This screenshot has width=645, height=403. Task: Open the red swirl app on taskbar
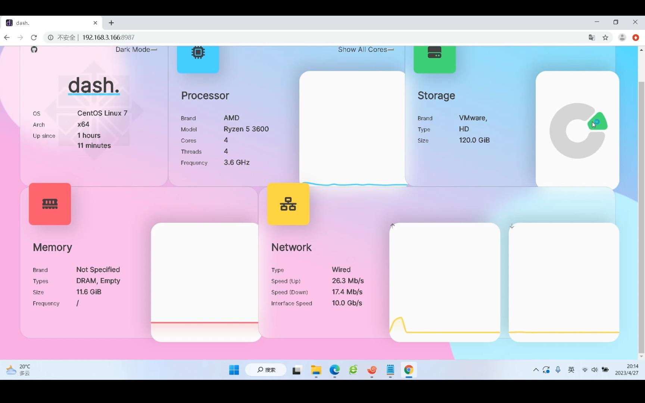pos(372,370)
